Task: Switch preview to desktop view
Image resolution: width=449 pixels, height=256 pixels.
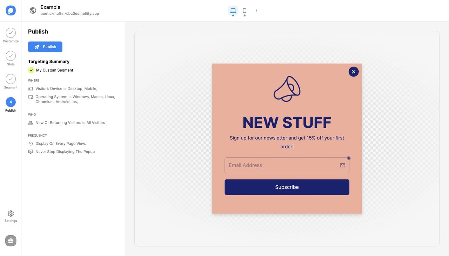Action: [233, 10]
